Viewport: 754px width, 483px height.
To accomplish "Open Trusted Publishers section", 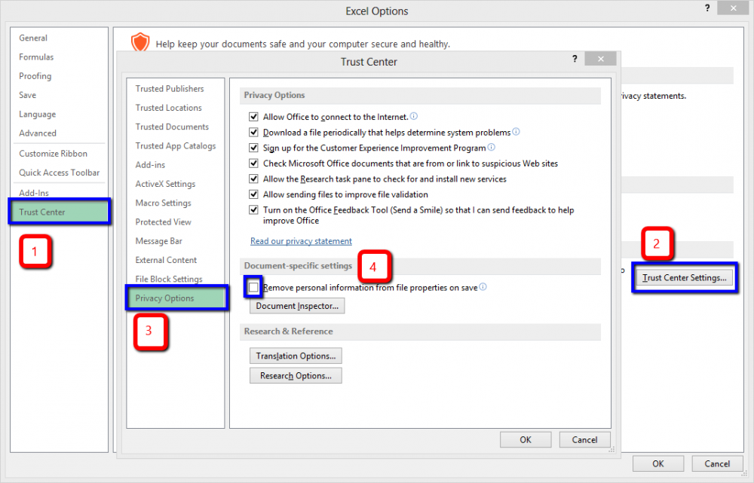I will [x=170, y=89].
